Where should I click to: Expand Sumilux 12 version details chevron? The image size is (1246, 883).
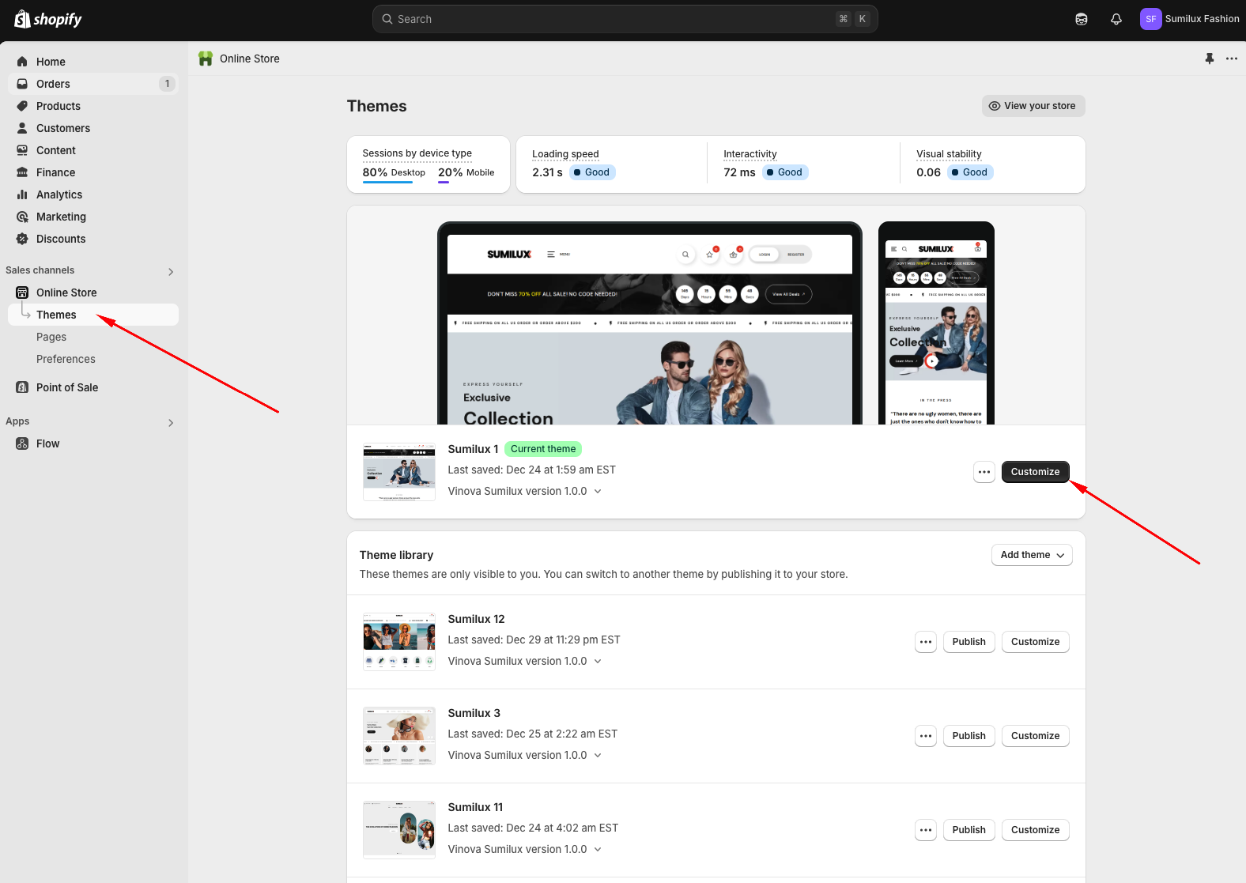(598, 661)
